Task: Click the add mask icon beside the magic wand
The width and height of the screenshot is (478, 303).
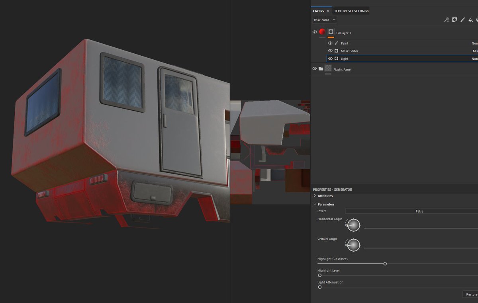Action: pyautogui.click(x=454, y=19)
